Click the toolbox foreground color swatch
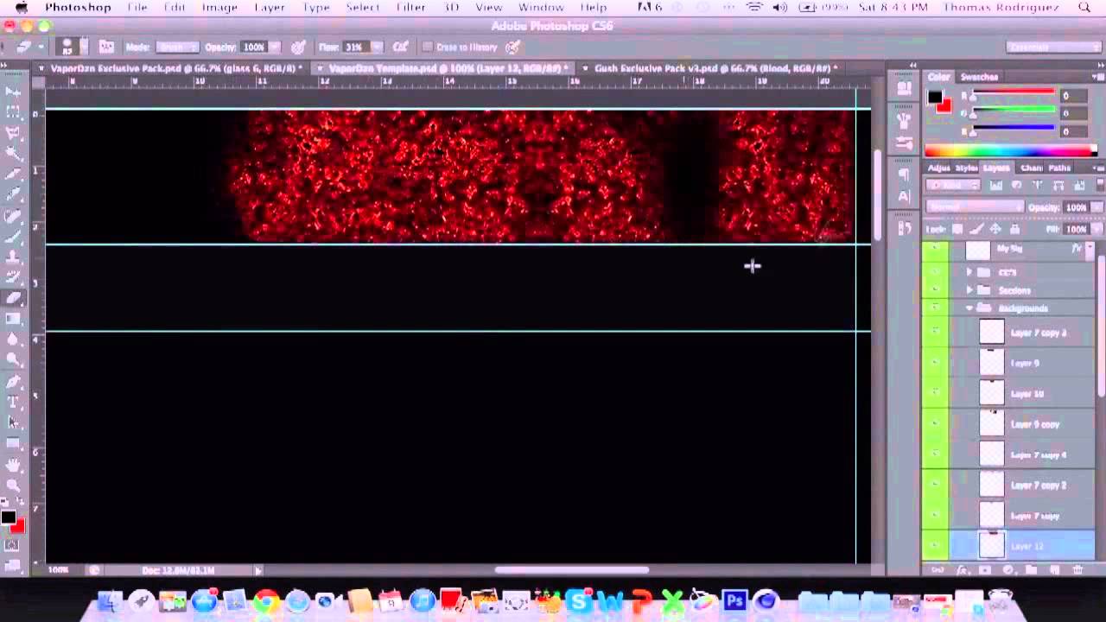The width and height of the screenshot is (1106, 622). [x=8, y=517]
